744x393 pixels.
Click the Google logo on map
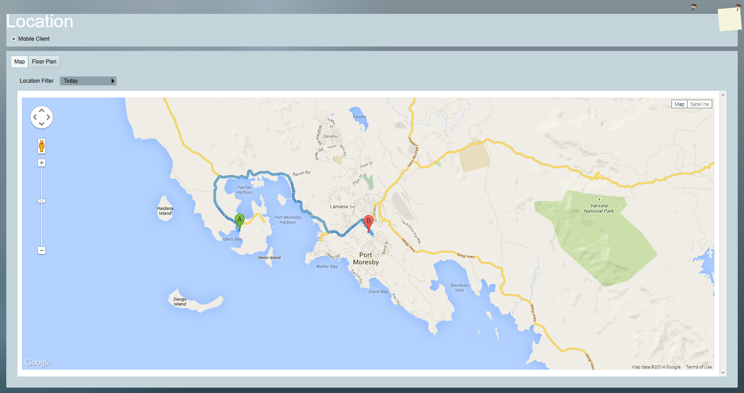pos(38,363)
